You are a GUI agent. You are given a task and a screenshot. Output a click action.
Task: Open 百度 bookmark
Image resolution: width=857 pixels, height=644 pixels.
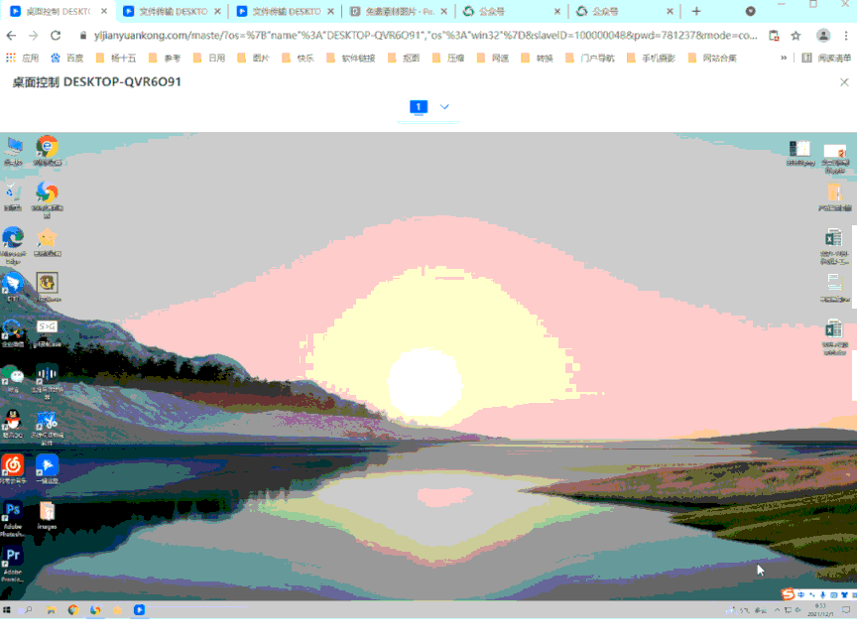pos(68,58)
